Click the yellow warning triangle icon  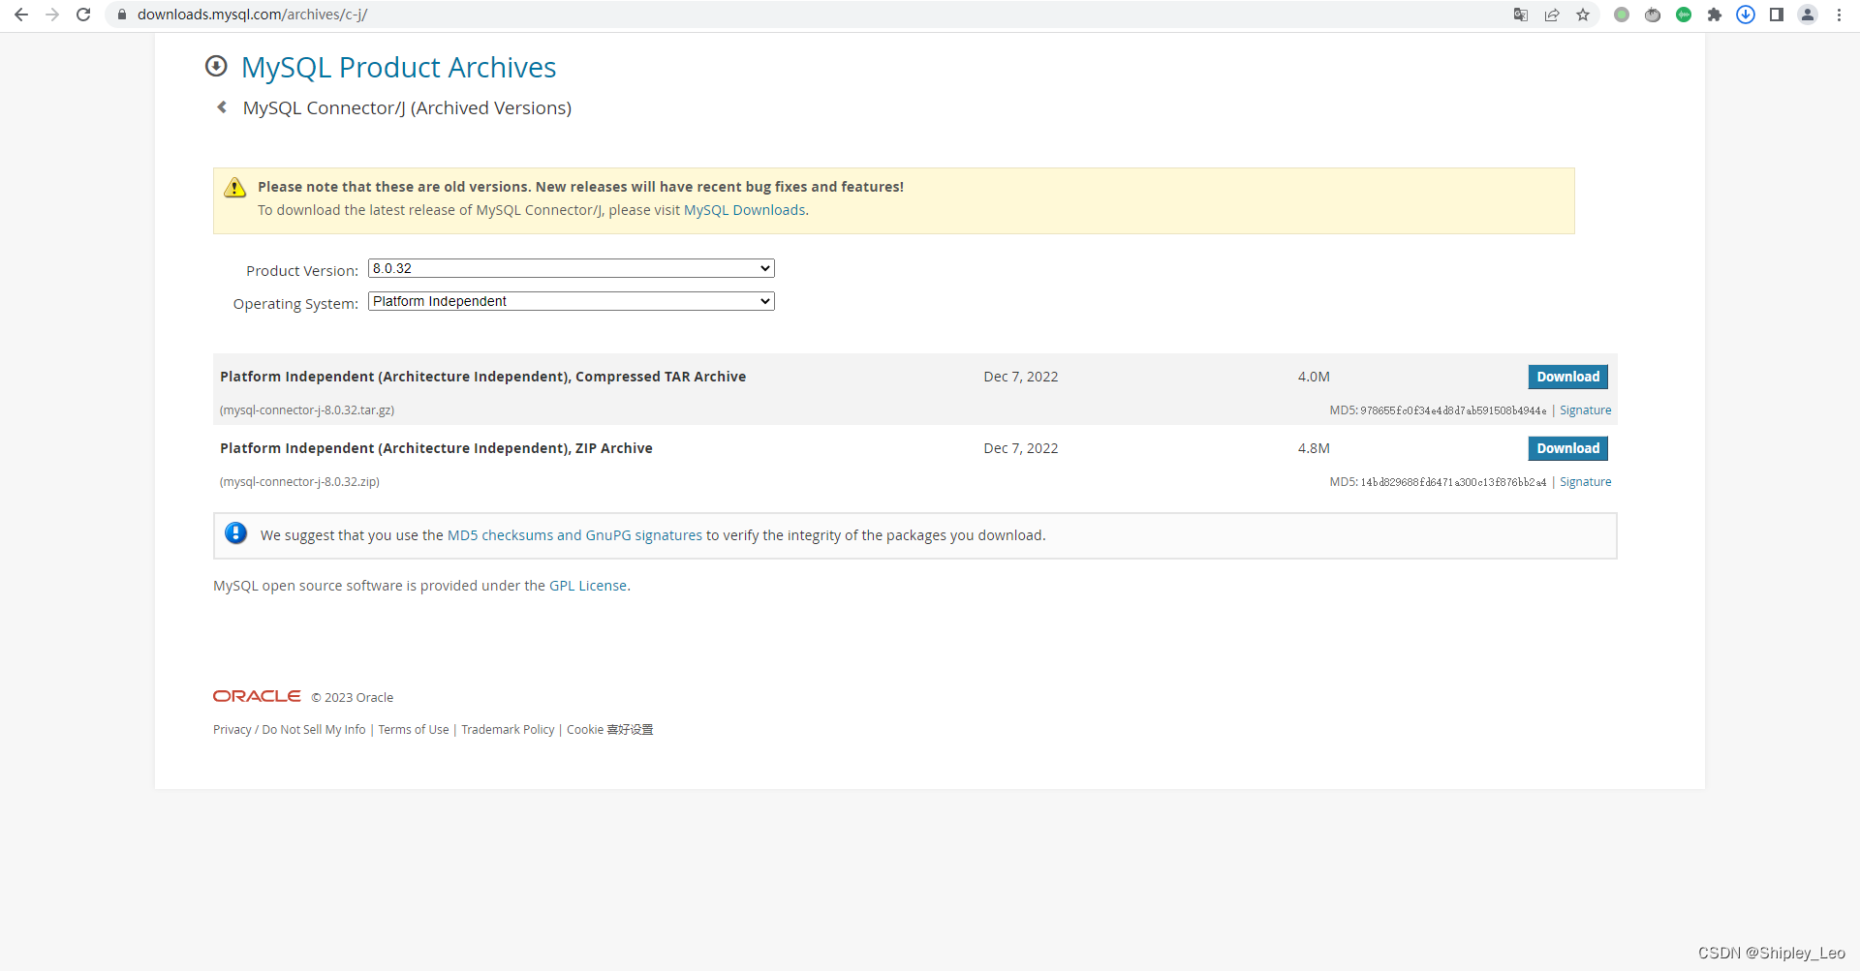235,188
